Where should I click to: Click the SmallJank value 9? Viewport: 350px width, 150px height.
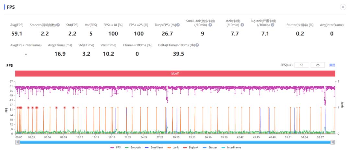click(202, 34)
